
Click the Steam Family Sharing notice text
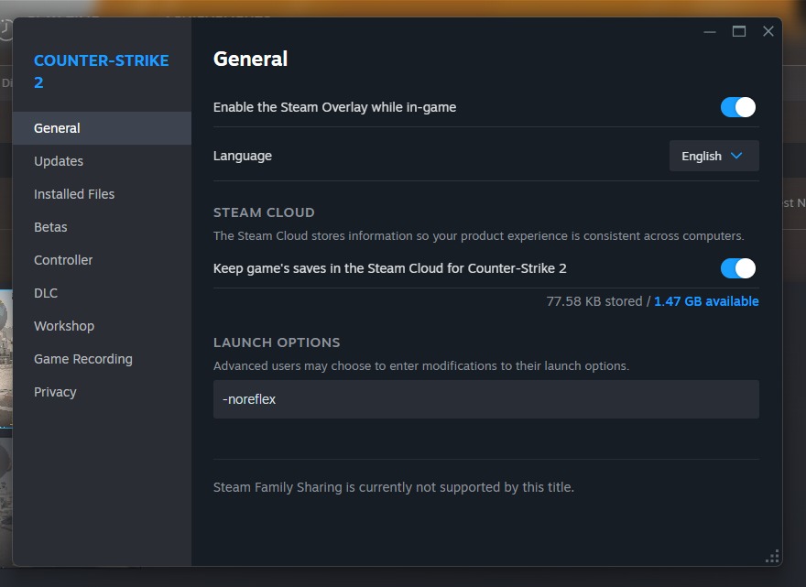[x=393, y=487]
